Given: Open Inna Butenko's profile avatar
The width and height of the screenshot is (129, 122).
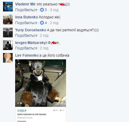Looking at the screenshot, I should pyautogui.click(x=8, y=20).
